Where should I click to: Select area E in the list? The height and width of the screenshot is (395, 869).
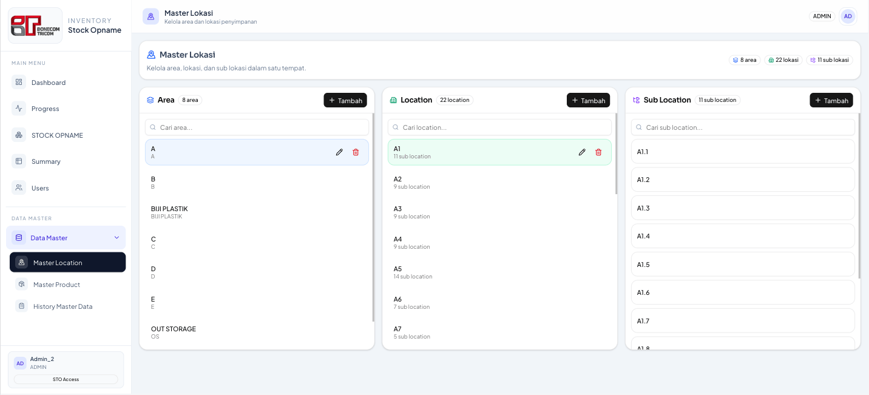[x=257, y=303]
